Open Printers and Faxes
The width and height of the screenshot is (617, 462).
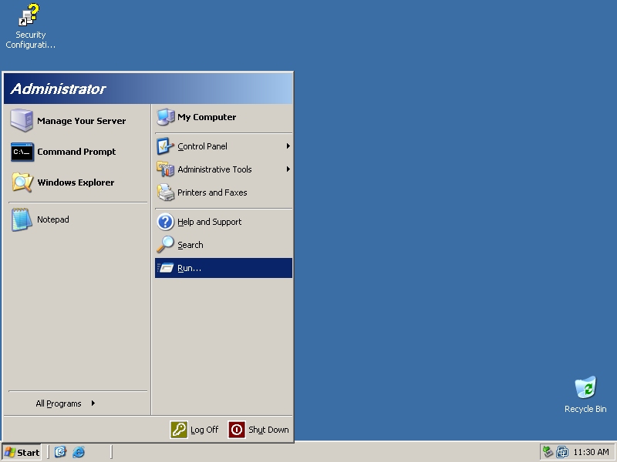pos(211,192)
